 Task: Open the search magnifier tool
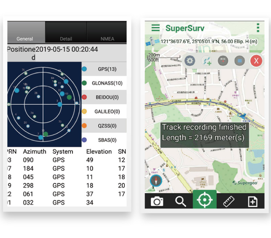181,201
